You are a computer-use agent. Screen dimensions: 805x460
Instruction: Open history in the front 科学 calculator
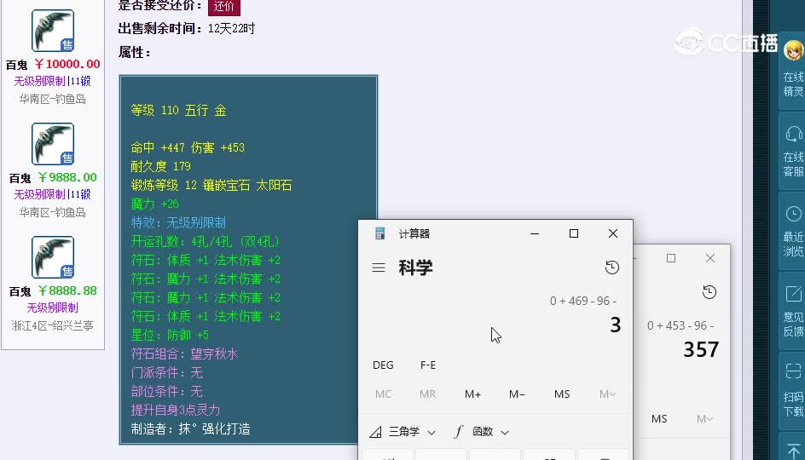click(612, 267)
